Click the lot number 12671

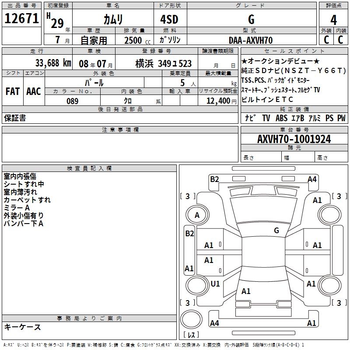pyautogui.click(x=21, y=18)
